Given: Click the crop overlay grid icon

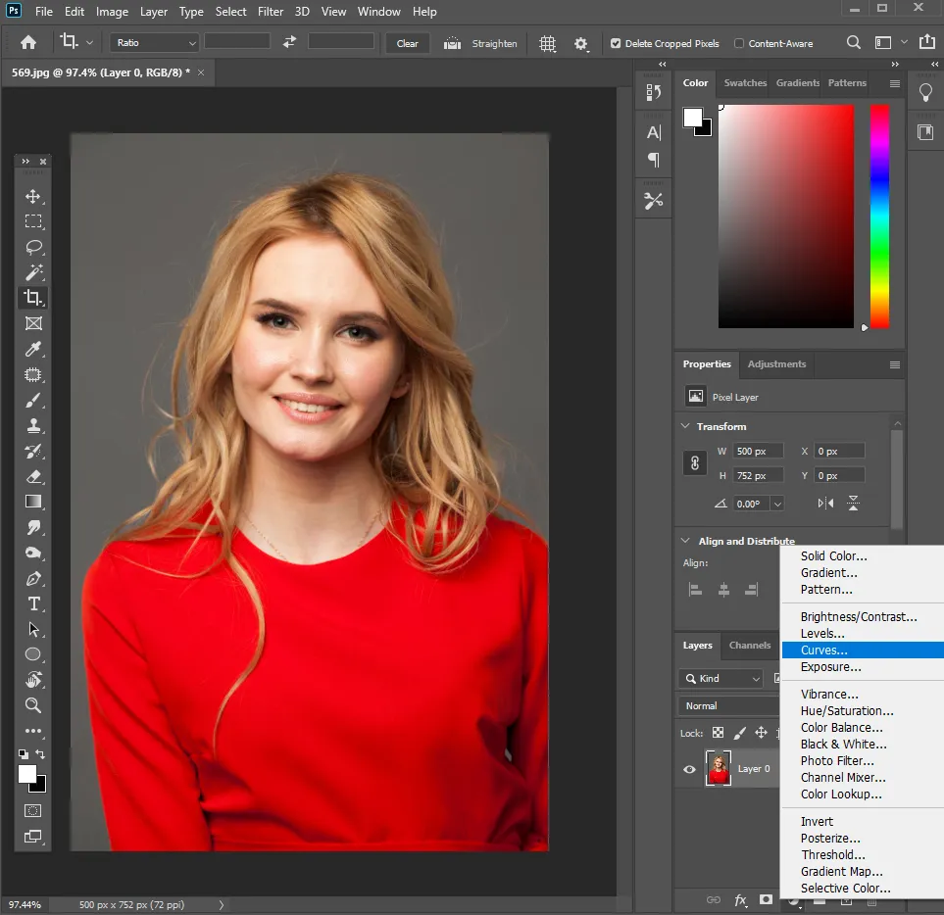Looking at the screenshot, I should coord(547,44).
